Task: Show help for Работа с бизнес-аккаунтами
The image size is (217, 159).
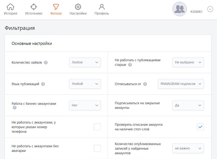Action: (x=15, y=108)
